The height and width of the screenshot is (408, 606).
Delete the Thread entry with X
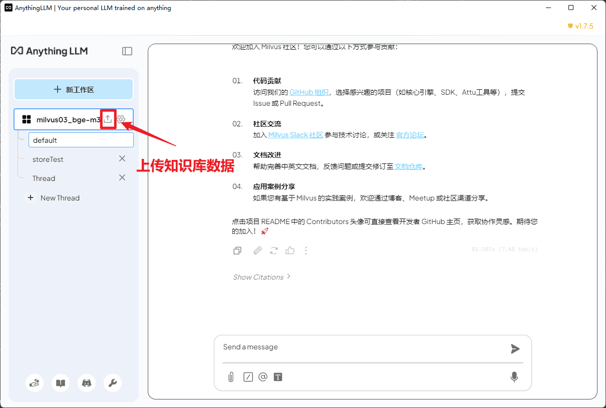point(122,178)
